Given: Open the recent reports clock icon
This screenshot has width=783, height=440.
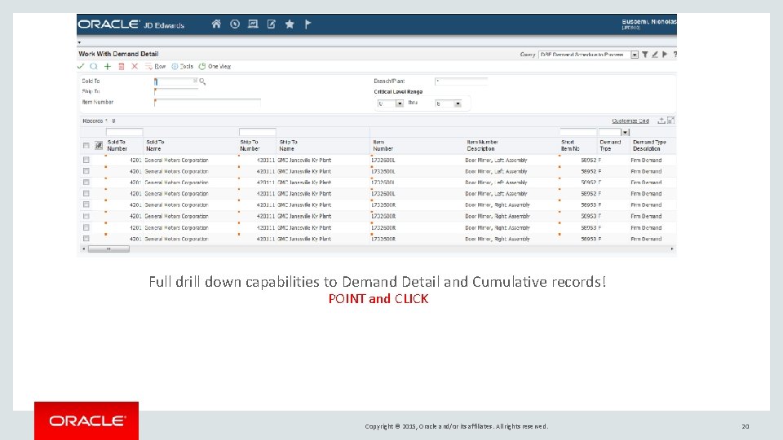Looking at the screenshot, I should [x=235, y=24].
